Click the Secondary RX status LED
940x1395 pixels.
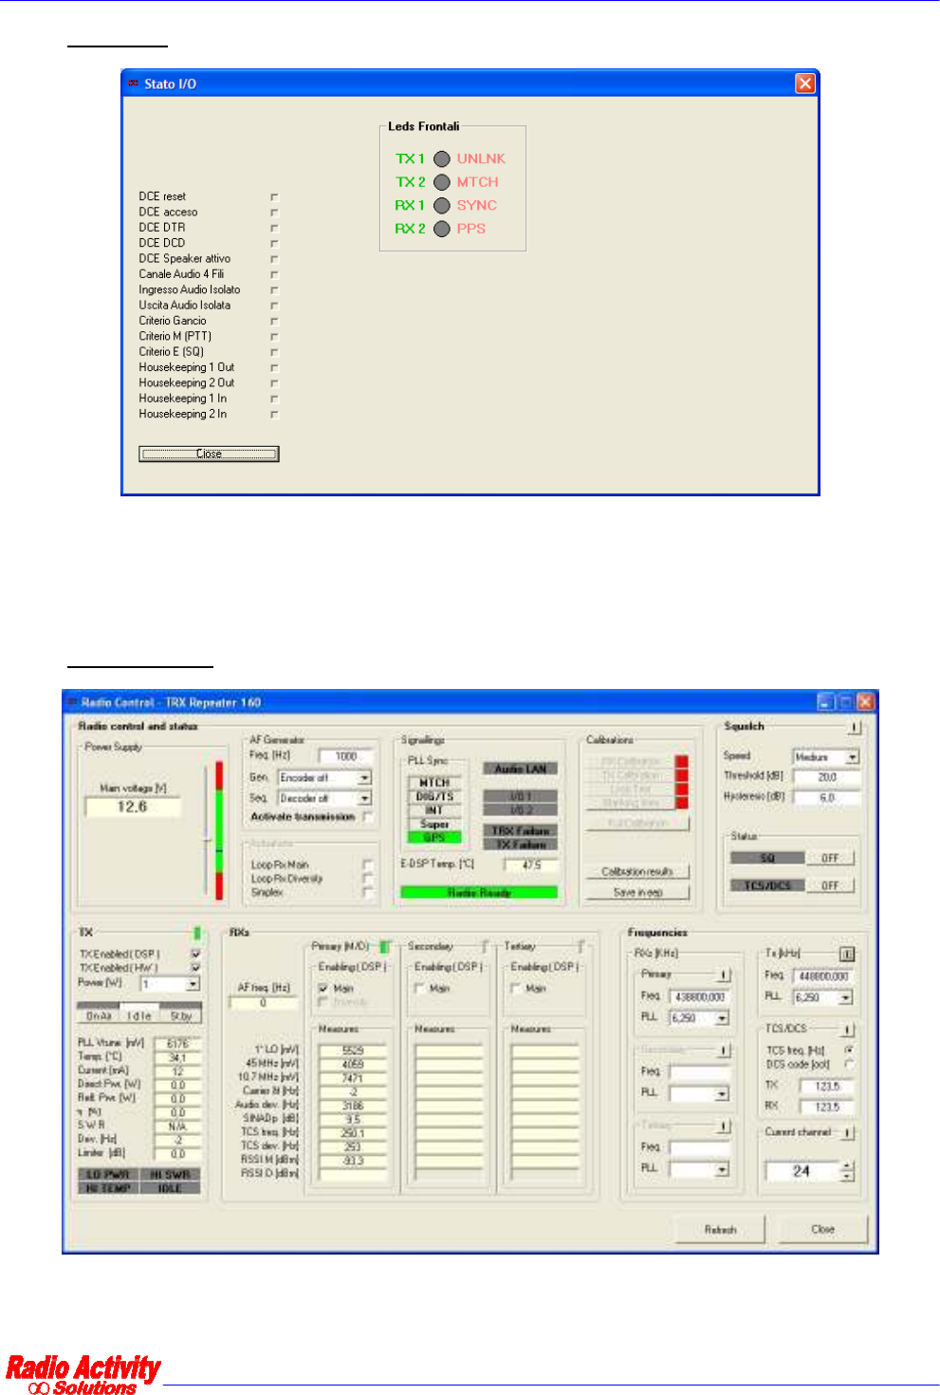tap(485, 946)
